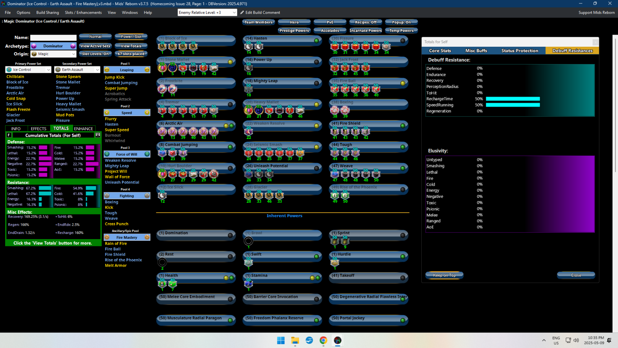618x348 pixels.
Task: Open Google Chrome from the taskbar
Action: (x=323, y=340)
